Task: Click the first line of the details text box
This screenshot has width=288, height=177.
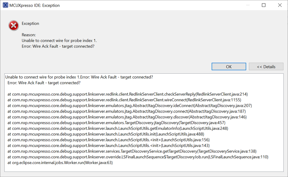Action: click(79, 77)
